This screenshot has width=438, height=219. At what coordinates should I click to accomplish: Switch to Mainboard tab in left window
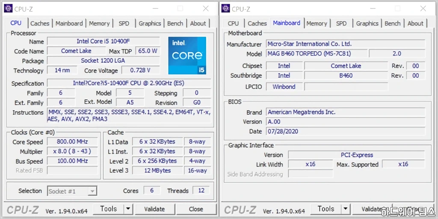[69, 23]
